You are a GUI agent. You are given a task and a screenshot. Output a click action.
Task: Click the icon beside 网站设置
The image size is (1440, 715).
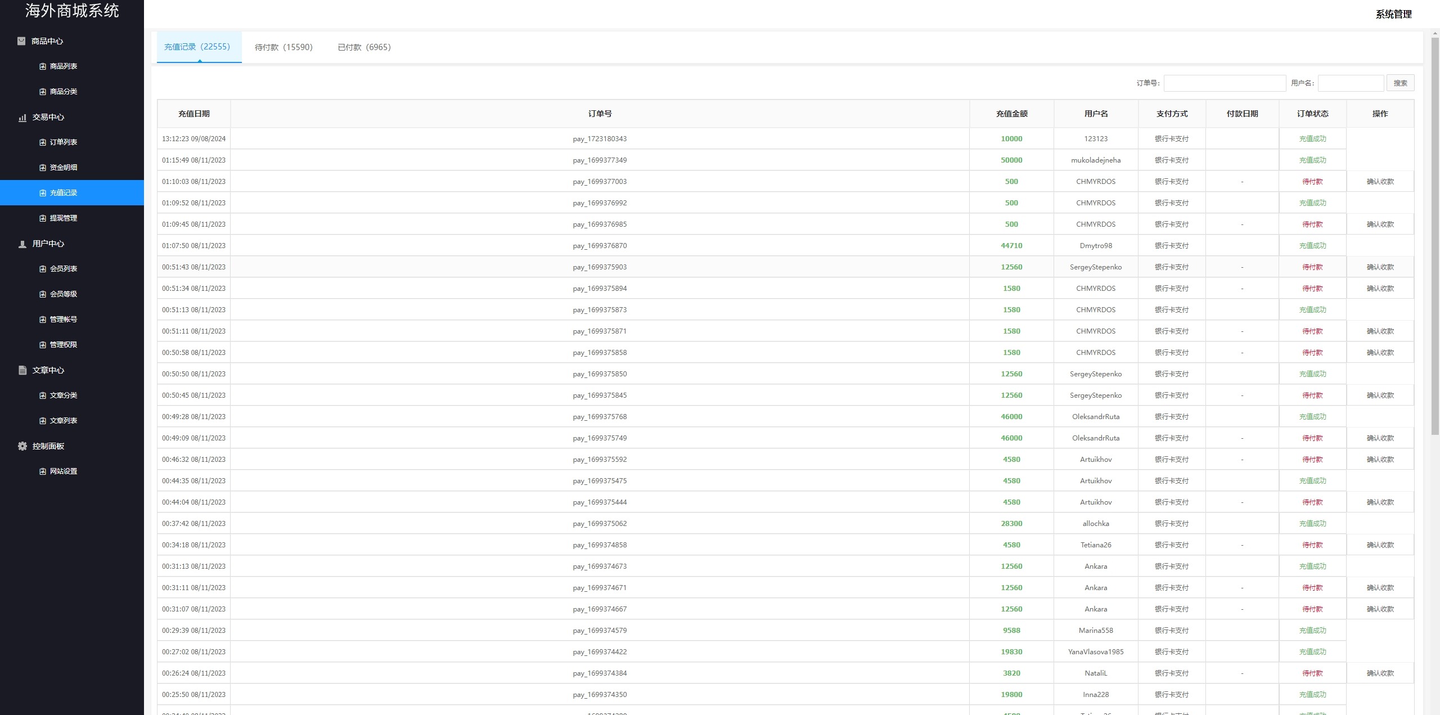pyautogui.click(x=43, y=471)
